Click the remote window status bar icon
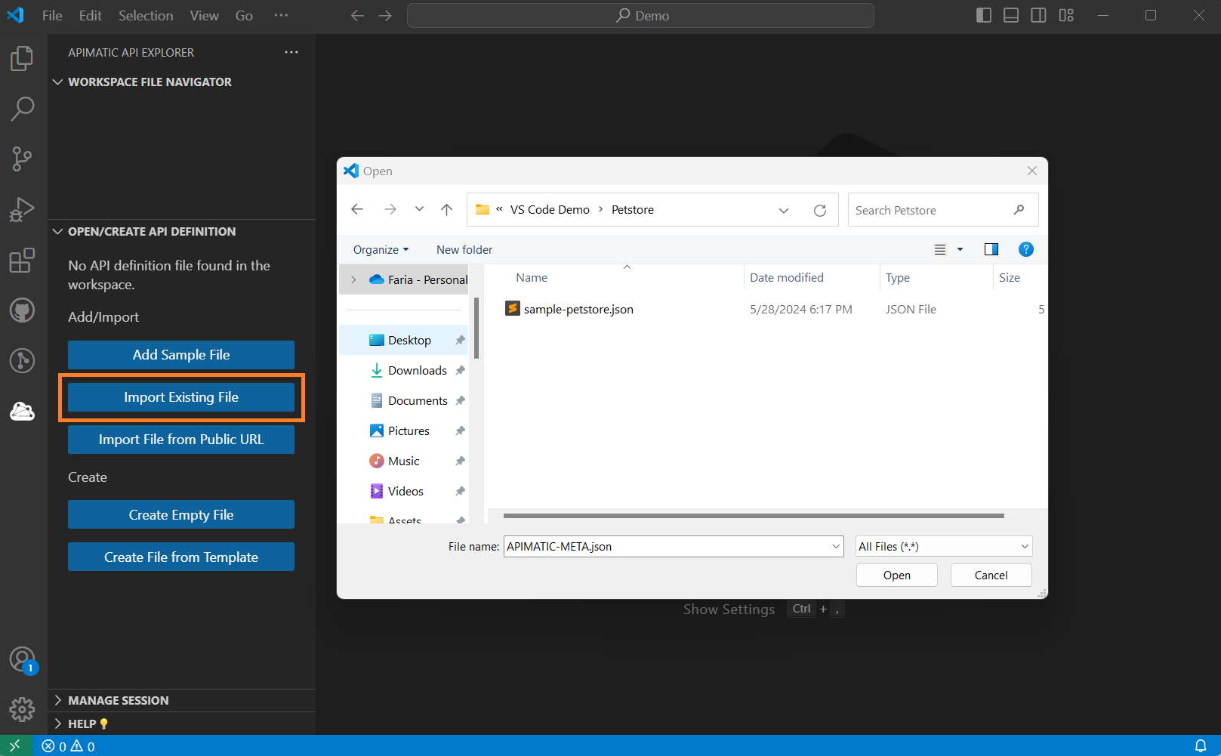 click(x=16, y=745)
